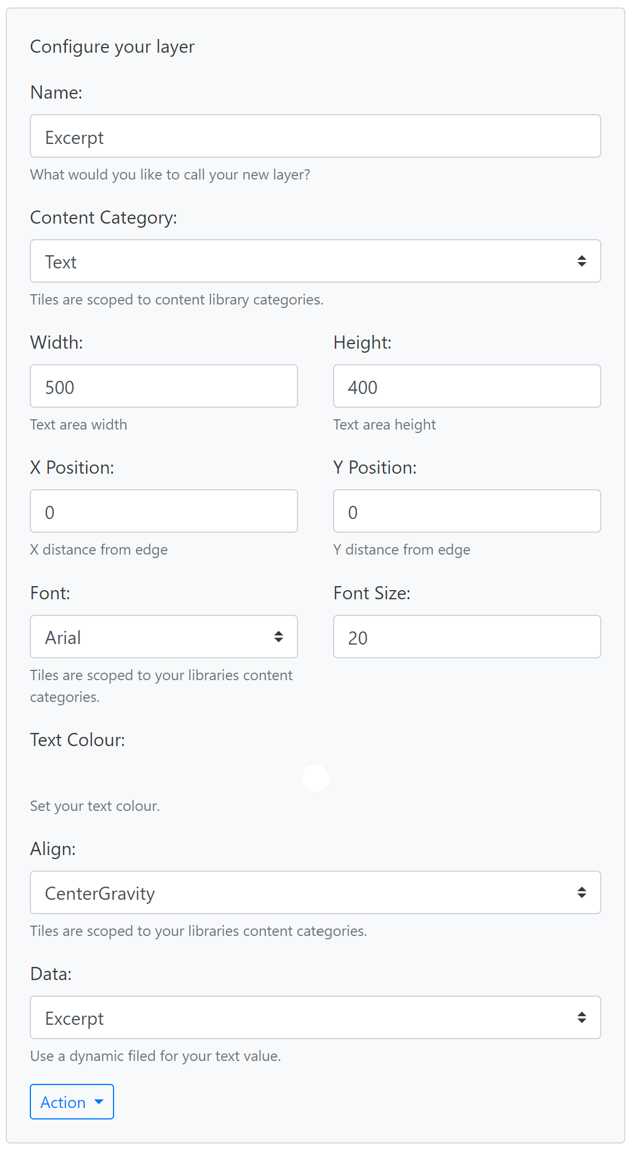Click the Width field showing 500
Image resolution: width=634 pixels, height=1155 pixels.
click(164, 387)
